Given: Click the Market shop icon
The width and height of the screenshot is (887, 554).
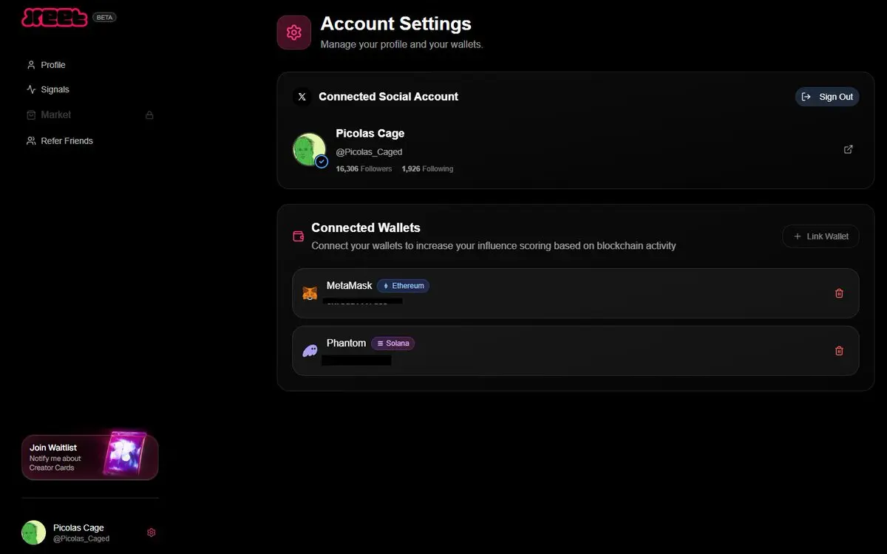Looking at the screenshot, I should (31, 115).
